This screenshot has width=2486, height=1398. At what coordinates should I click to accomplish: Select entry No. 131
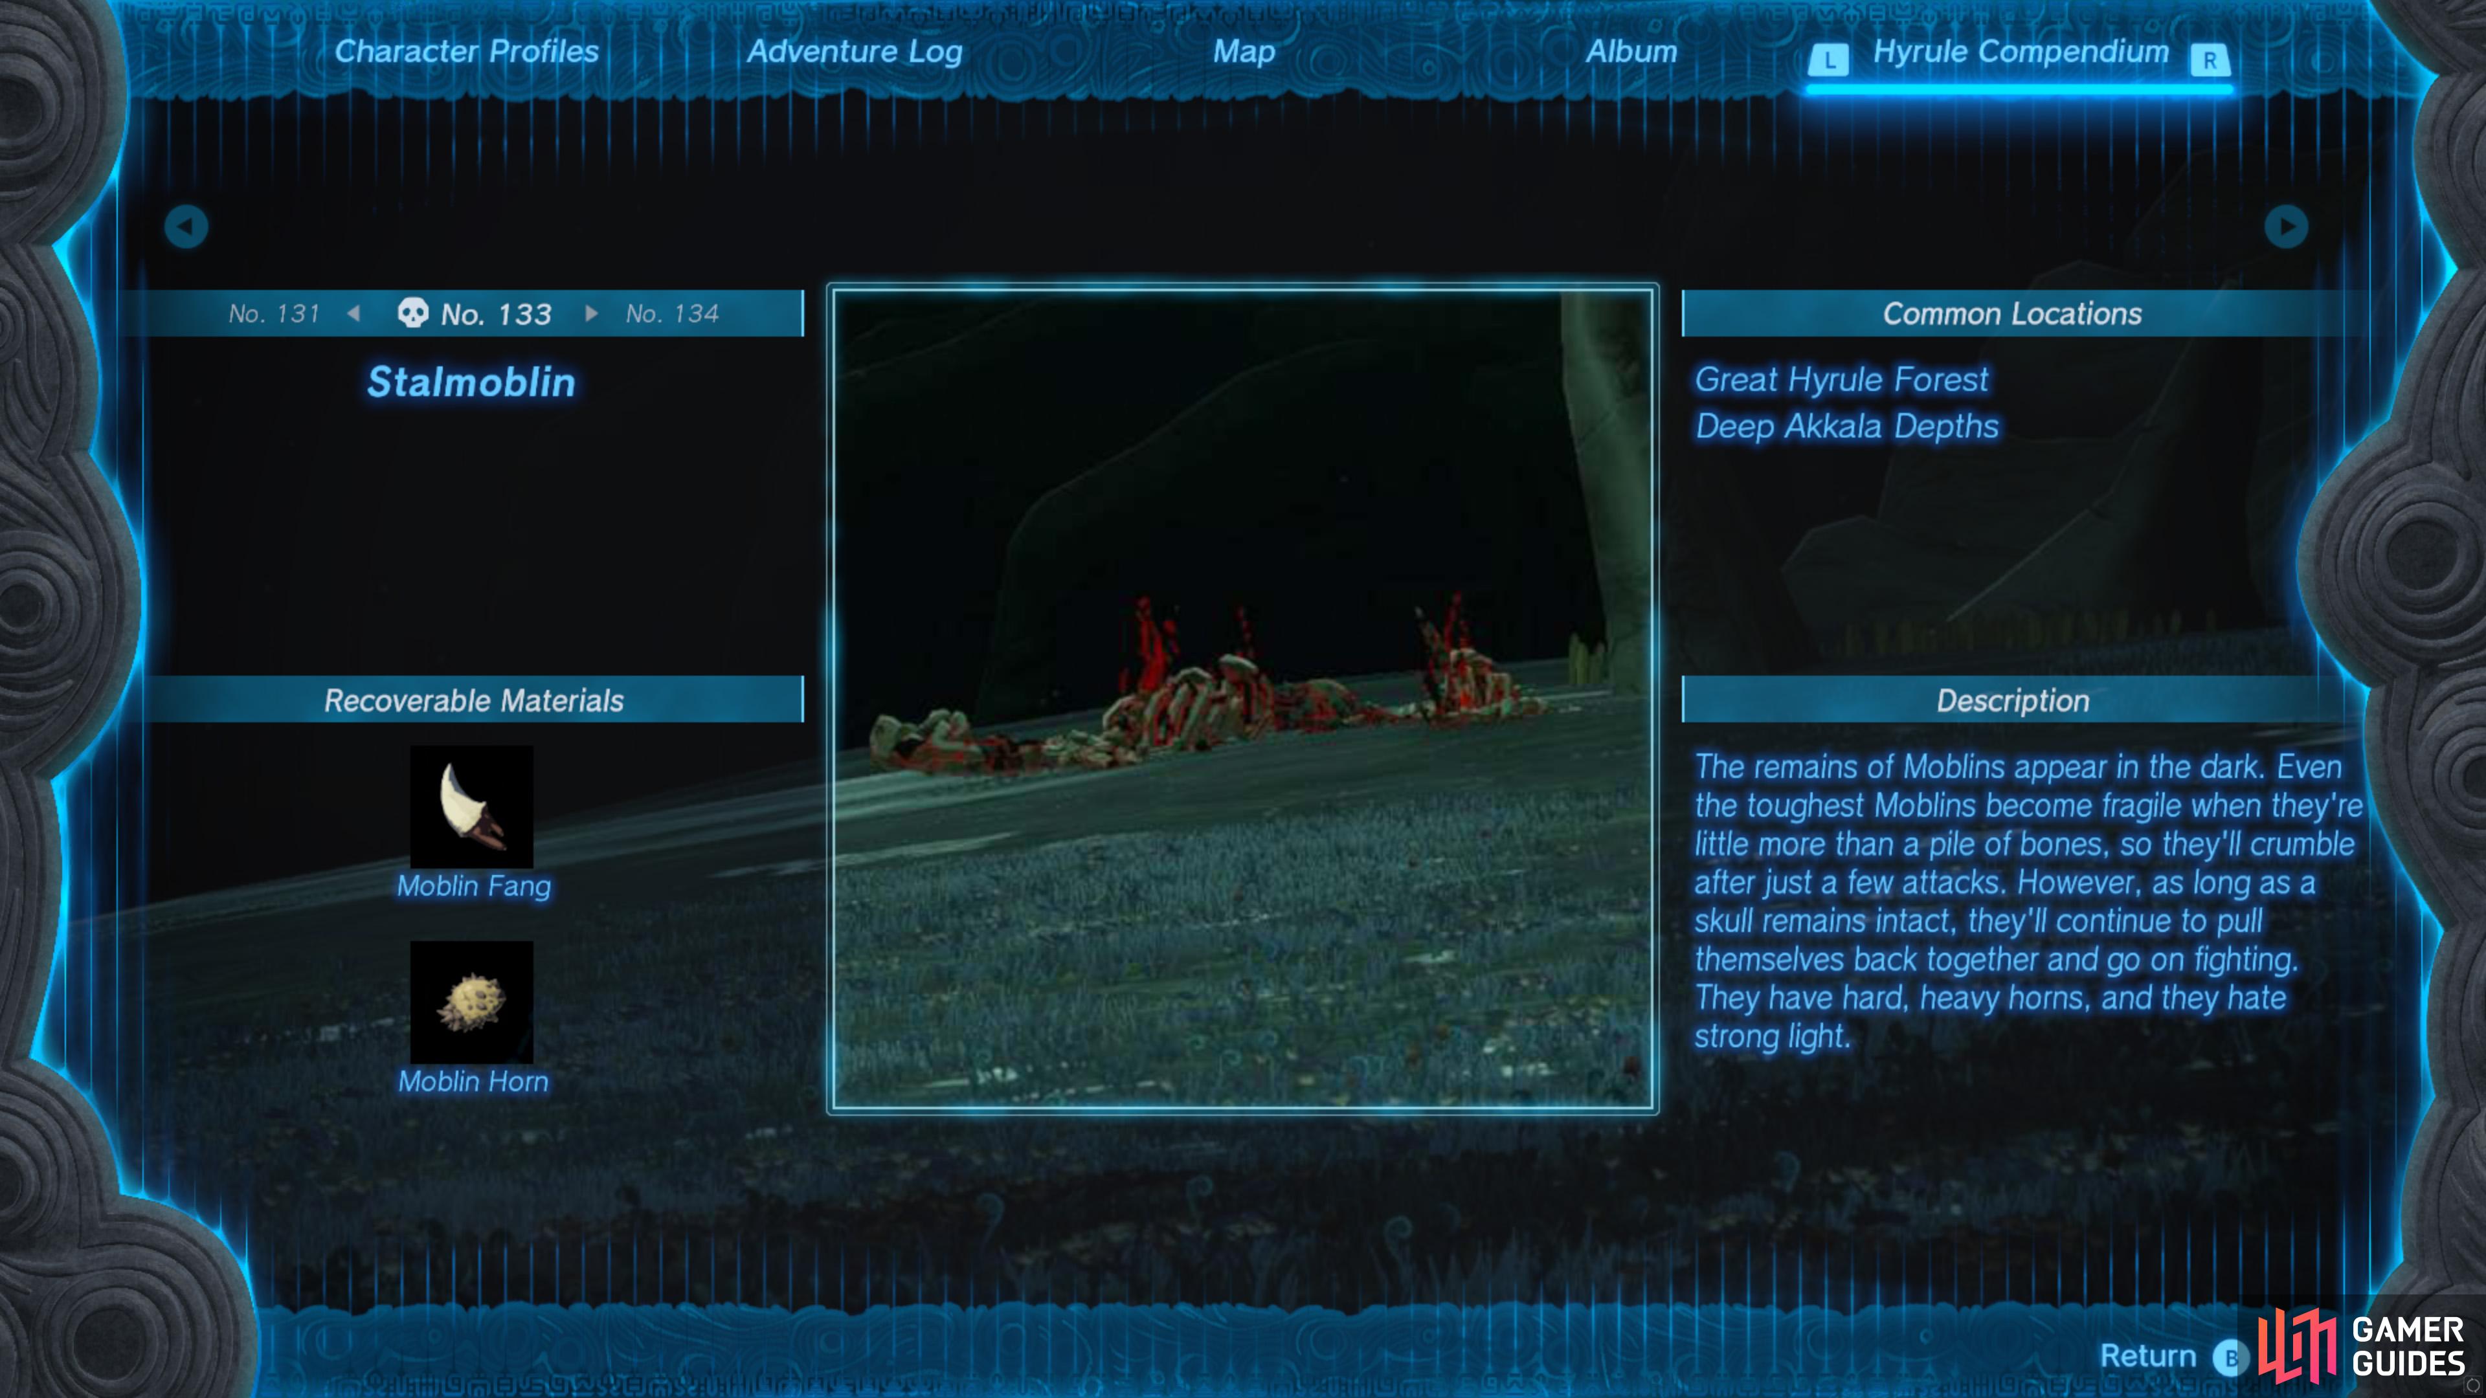coord(274,313)
